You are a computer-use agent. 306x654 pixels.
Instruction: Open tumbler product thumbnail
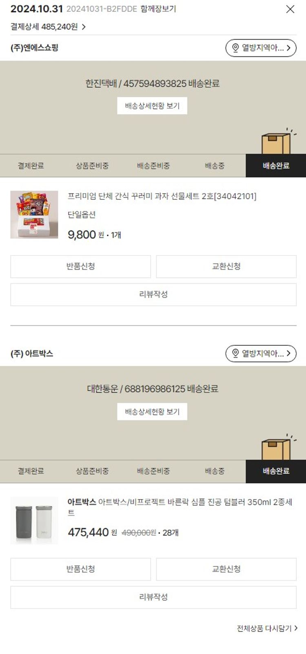click(x=34, y=521)
